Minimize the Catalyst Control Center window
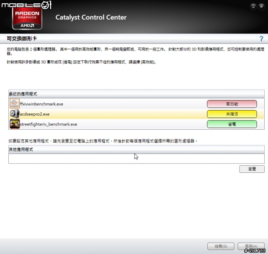 [x=253, y=7]
